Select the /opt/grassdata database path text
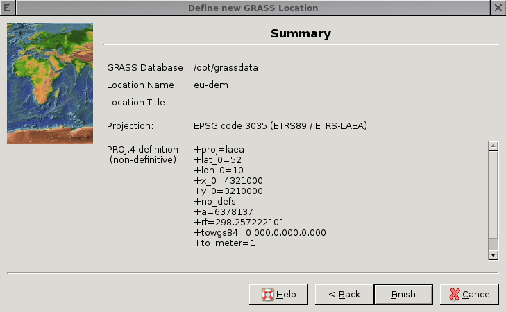 pos(226,68)
